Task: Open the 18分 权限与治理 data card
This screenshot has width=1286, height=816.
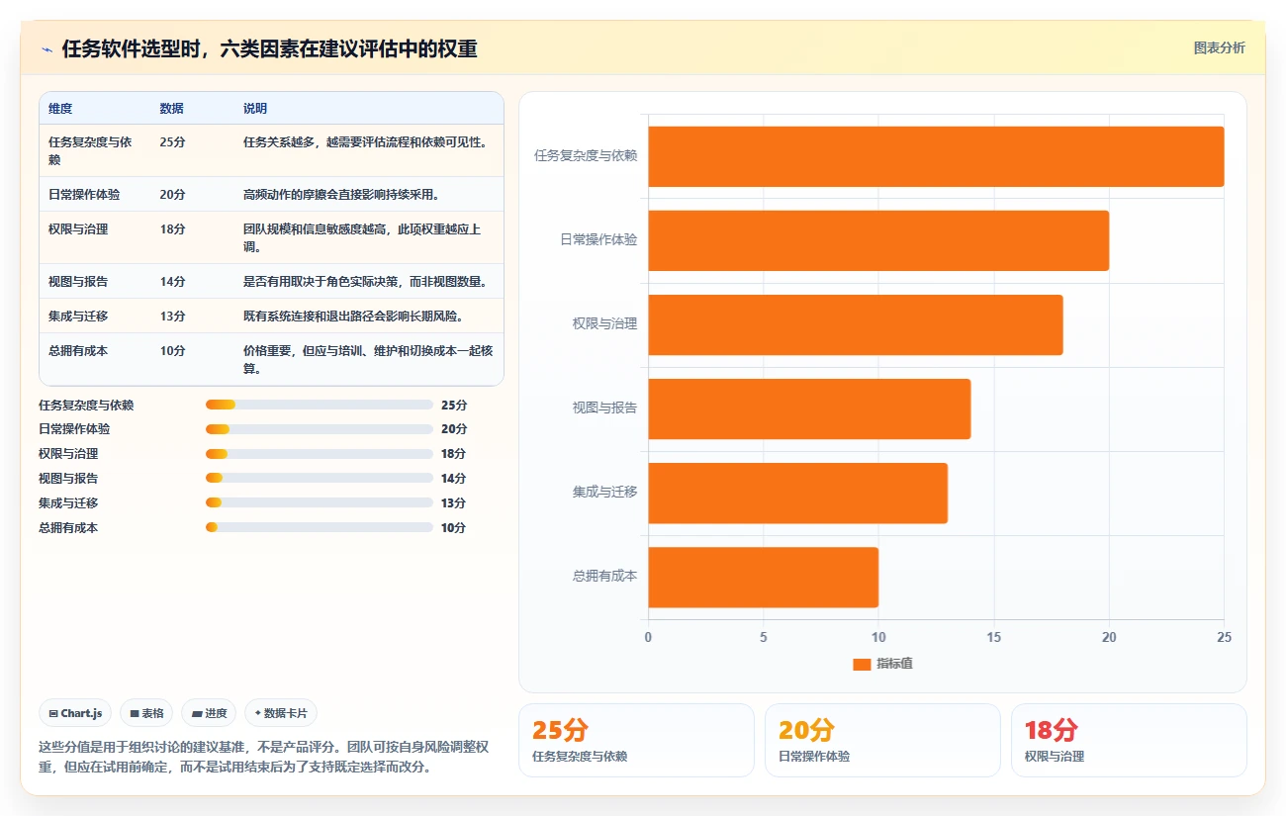Action: click(x=1129, y=740)
